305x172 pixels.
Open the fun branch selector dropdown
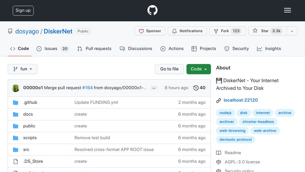click(23, 69)
